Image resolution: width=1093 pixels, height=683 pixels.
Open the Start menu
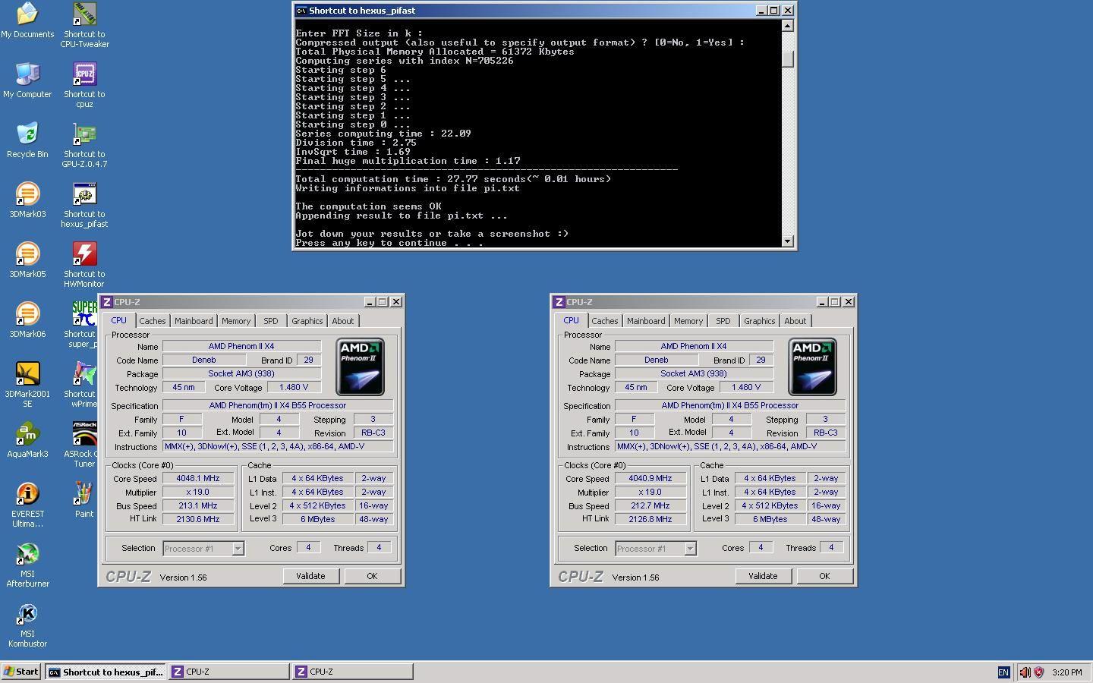pos(21,672)
